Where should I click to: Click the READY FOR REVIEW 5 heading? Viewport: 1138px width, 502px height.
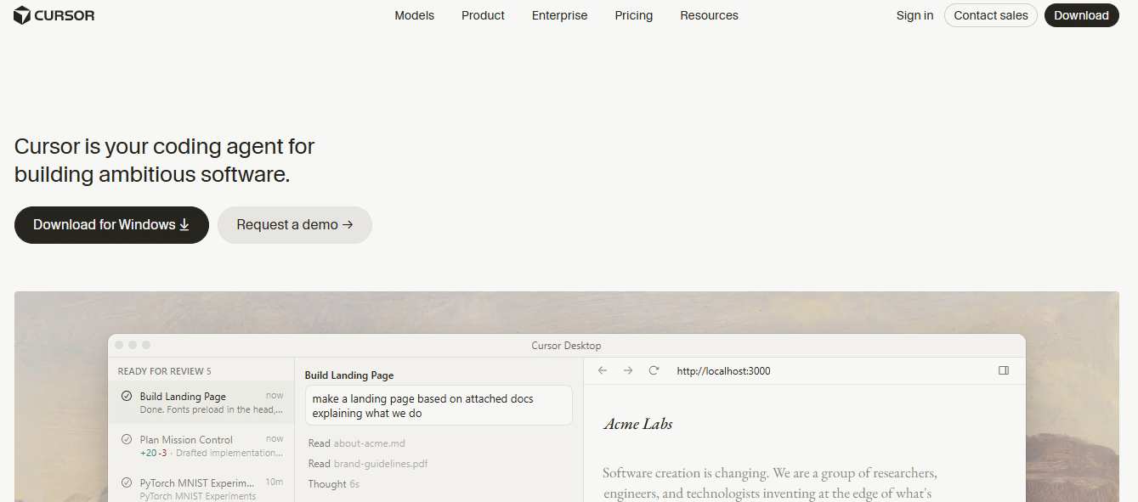[x=165, y=371]
